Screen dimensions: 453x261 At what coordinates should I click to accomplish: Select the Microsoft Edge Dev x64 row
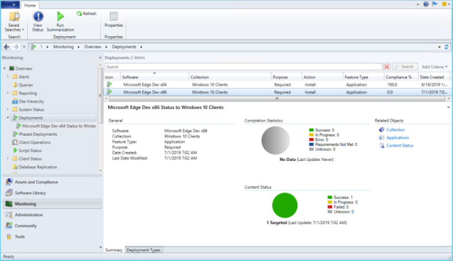[277, 85]
